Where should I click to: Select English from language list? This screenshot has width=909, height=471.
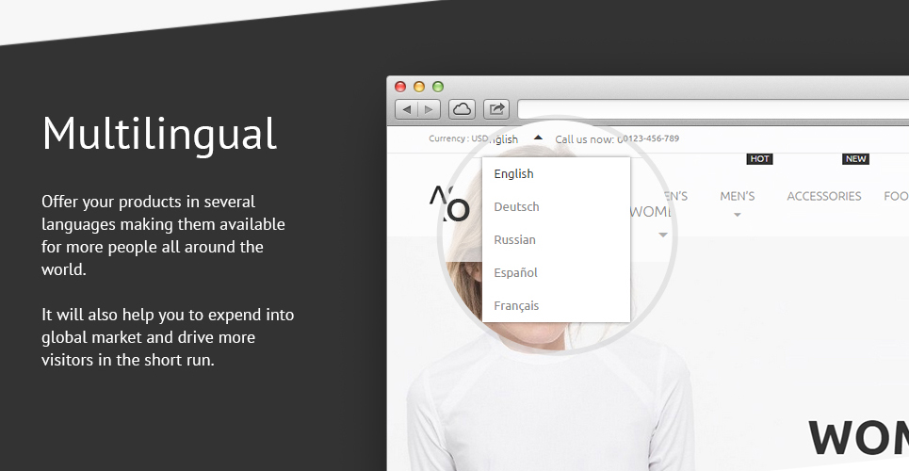coord(513,173)
